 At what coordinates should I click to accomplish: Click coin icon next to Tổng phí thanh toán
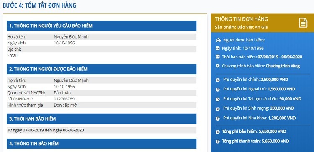(x=218, y=142)
